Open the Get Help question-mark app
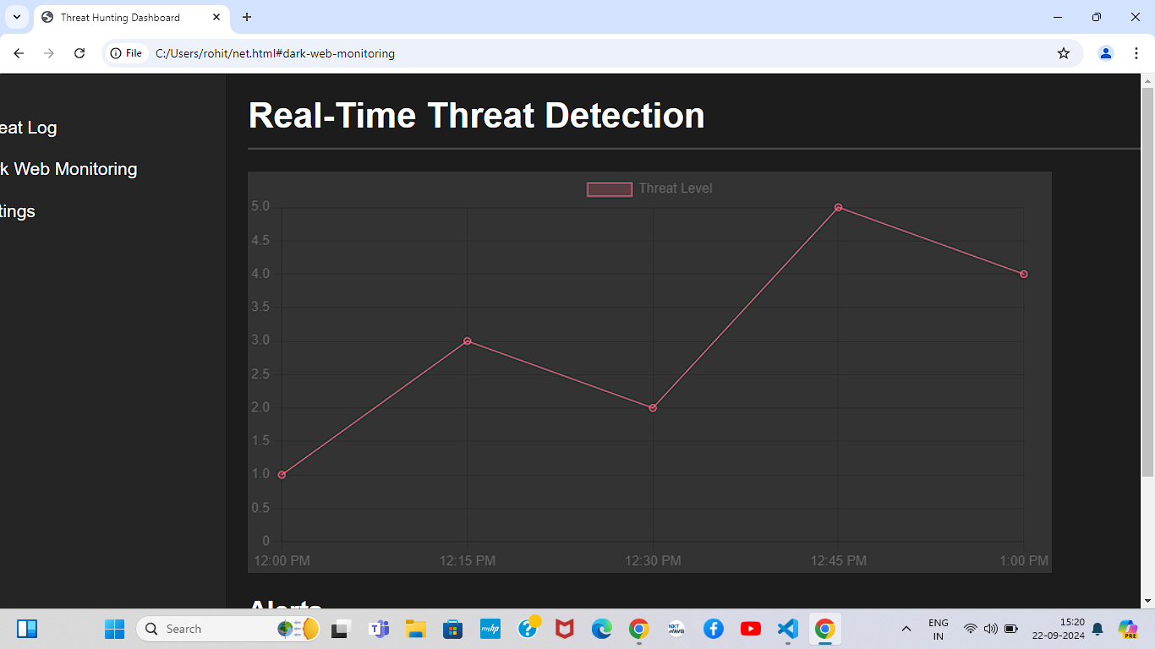The width and height of the screenshot is (1155, 649). (528, 628)
